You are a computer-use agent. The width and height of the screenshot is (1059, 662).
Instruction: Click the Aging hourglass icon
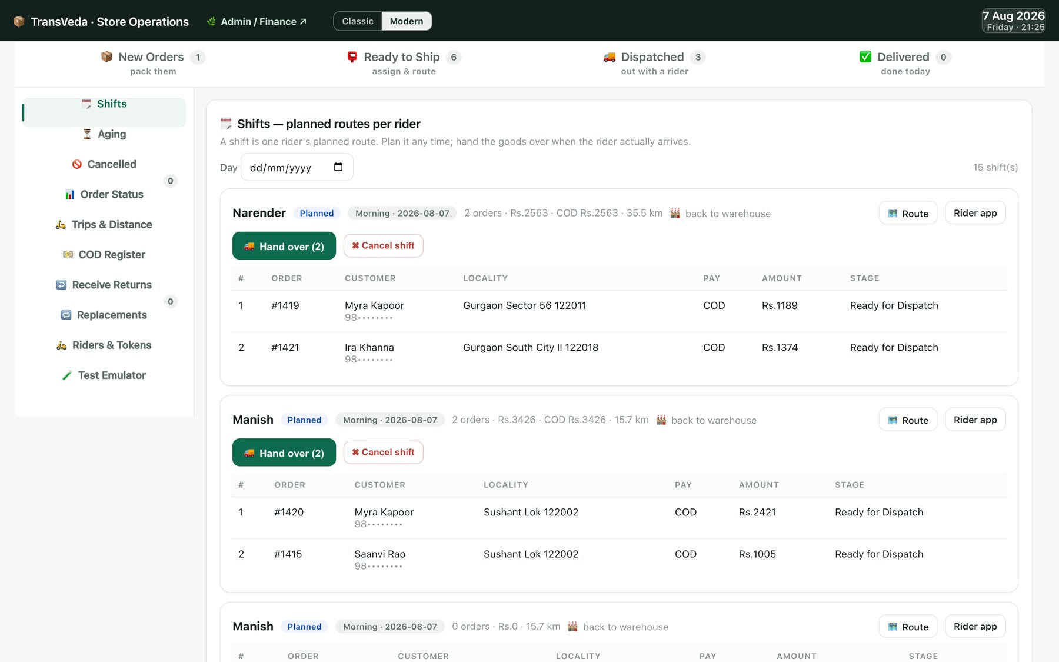click(x=87, y=134)
